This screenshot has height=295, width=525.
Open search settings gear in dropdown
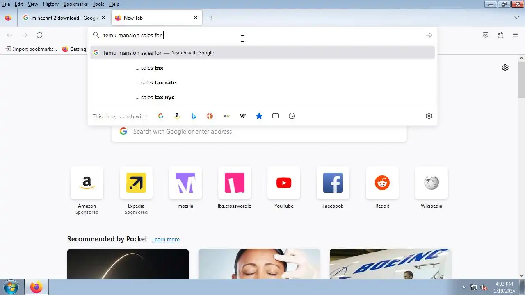point(429,116)
